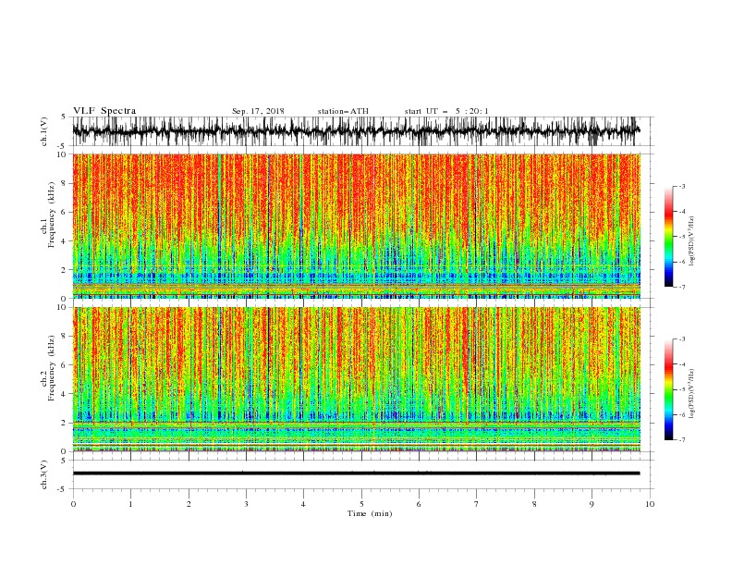Click the "VLF Spectra" title text

[x=104, y=111]
